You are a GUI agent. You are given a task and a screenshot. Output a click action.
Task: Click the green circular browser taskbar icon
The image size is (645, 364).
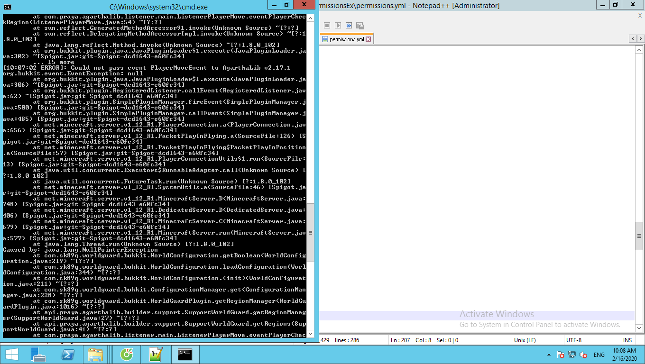point(126,354)
